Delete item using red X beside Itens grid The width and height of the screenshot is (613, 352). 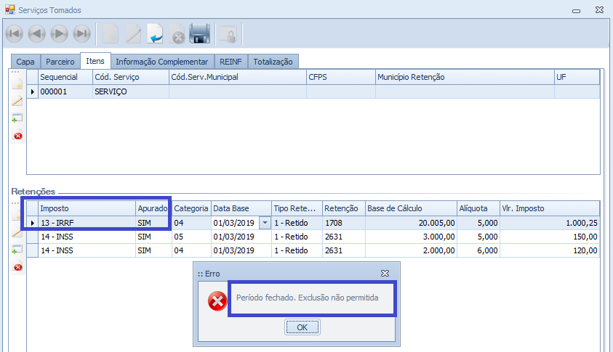[17, 135]
